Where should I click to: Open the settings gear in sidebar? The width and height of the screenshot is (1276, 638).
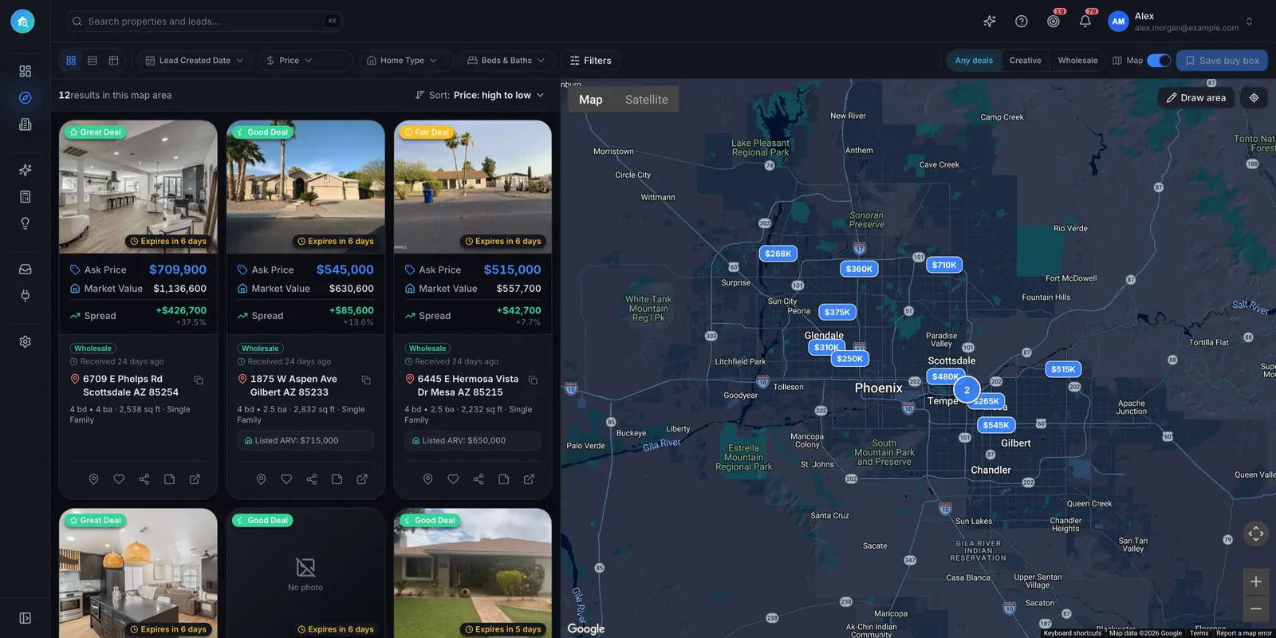coord(26,341)
